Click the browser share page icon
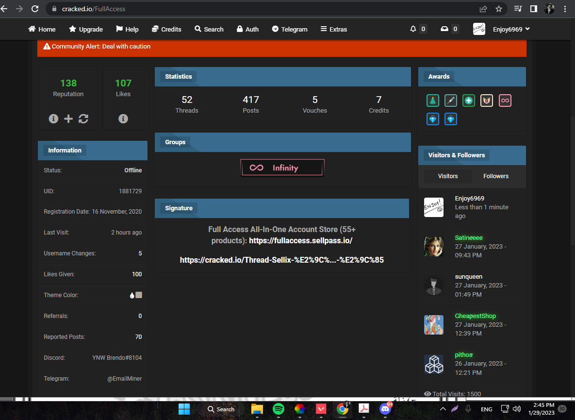This screenshot has width=575, height=420. [x=483, y=9]
